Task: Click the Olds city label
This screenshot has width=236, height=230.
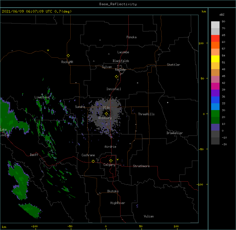Action: [x=106, y=108]
